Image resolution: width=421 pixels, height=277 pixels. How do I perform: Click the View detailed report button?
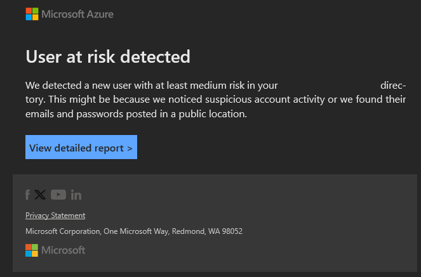tap(81, 148)
